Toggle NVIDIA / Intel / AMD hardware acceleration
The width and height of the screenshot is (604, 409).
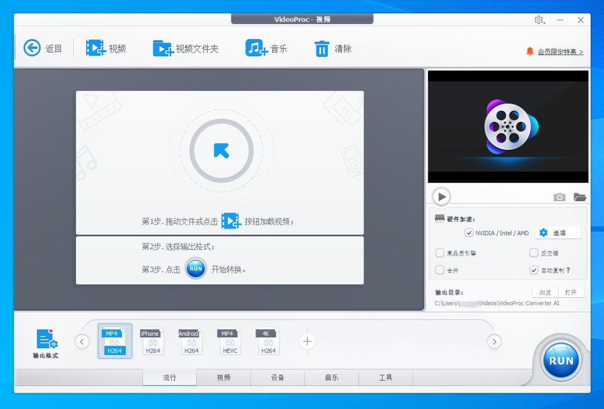(469, 233)
